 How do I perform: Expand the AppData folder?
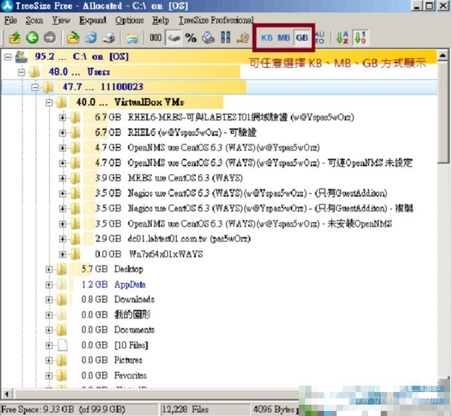pyautogui.click(x=49, y=285)
